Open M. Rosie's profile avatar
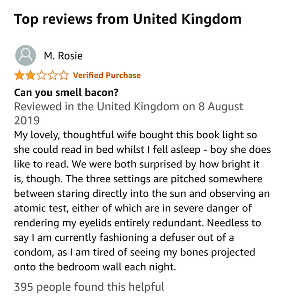285x300 pixels. pyautogui.click(x=26, y=55)
